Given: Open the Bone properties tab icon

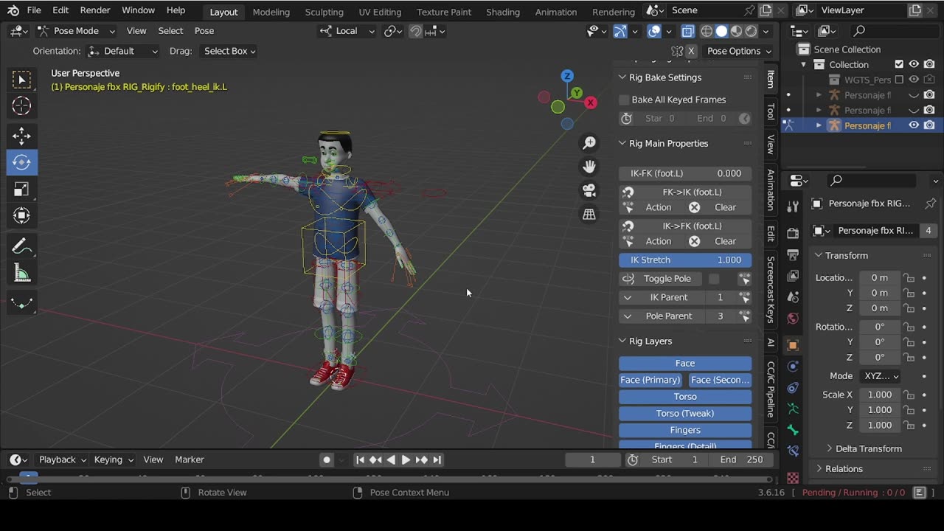Looking at the screenshot, I should [x=793, y=429].
